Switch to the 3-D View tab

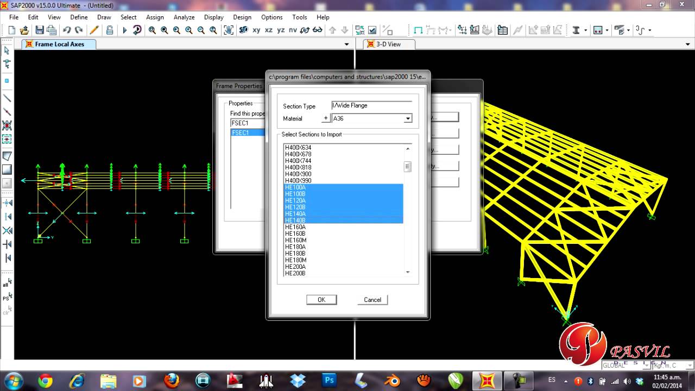tap(389, 44)
